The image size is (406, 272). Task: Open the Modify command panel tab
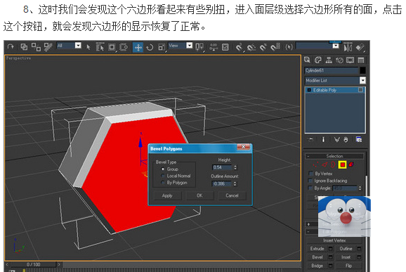coord(318,60)
